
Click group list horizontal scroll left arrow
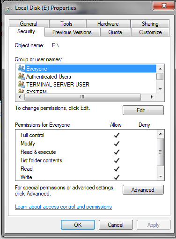[x=20, y=97]
